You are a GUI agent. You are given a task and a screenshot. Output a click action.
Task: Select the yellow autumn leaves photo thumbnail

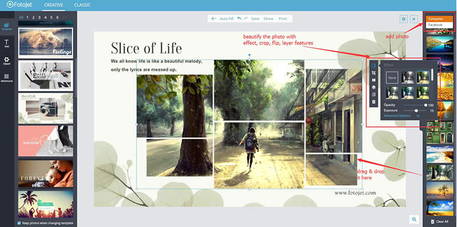440,86
